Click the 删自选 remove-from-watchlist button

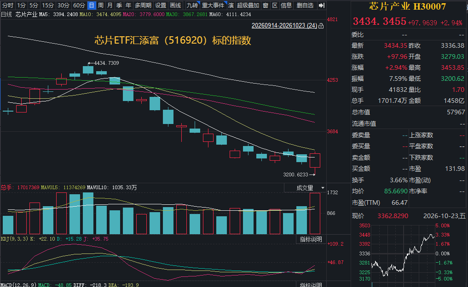(305, 6)
